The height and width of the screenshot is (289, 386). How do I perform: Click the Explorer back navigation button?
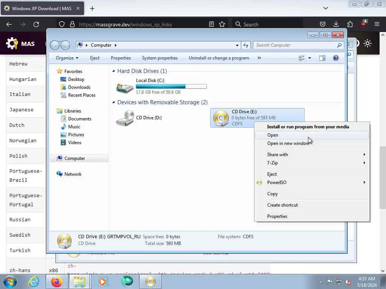[55, 45]
